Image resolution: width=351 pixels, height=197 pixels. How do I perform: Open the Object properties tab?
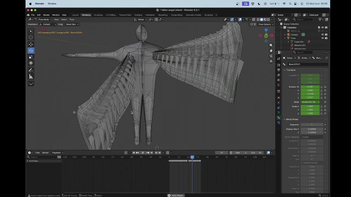coord(279,98)
